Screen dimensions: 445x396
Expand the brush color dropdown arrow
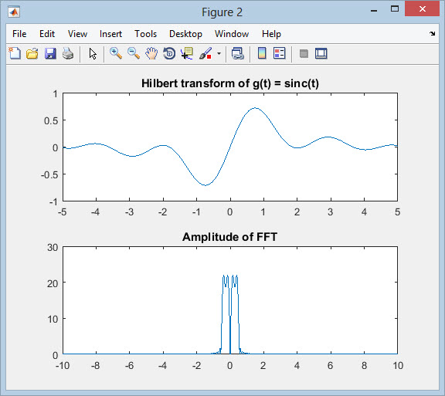[219, 53]
